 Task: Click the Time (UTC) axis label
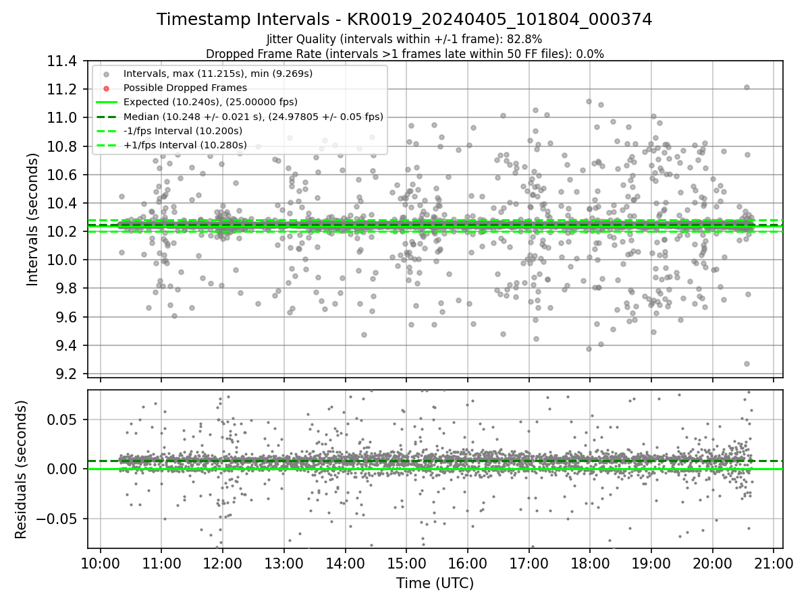tap(435, 583)
